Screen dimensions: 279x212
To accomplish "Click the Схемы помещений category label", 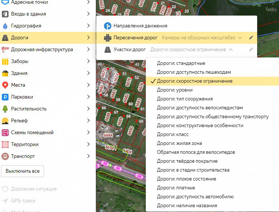I will click(32, 133).
